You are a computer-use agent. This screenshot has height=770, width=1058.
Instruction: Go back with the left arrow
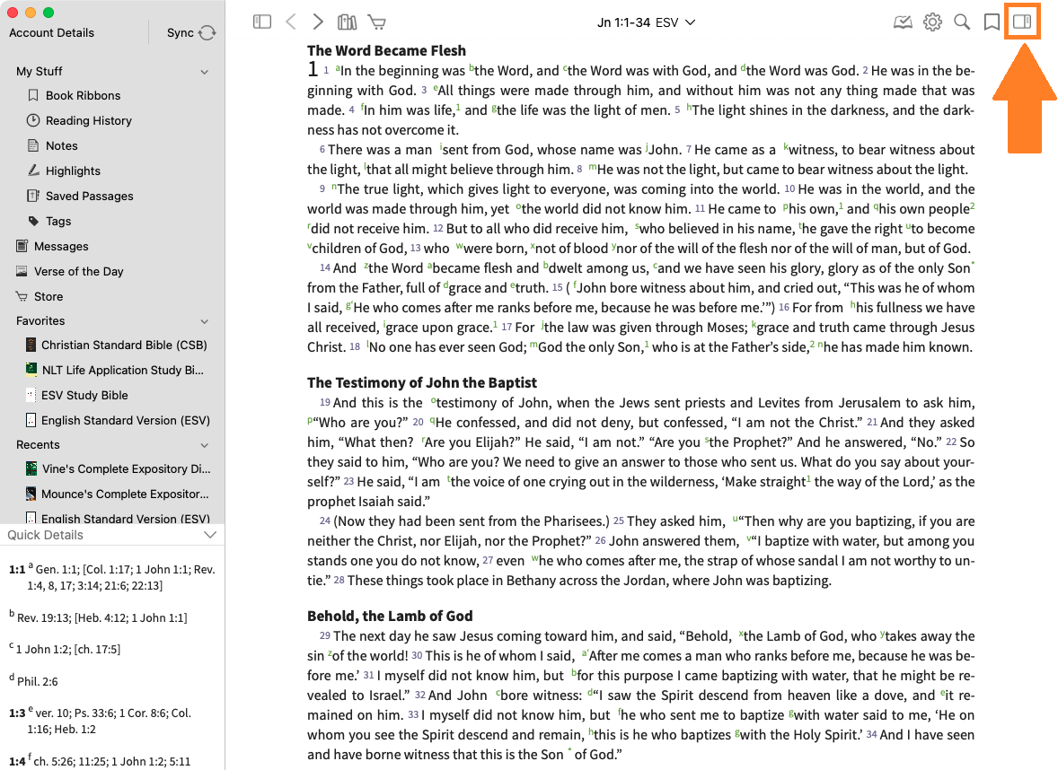pos(290,22)
